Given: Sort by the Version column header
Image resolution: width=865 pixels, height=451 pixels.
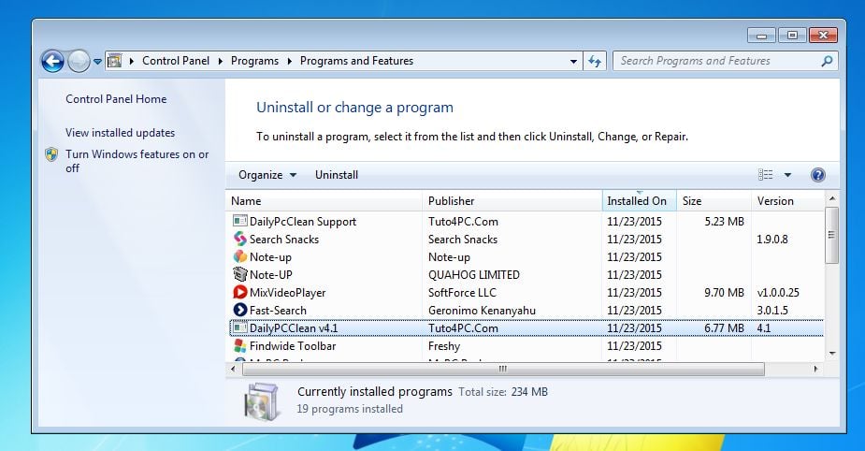Looking at the screenshot, I should point(787,201).
